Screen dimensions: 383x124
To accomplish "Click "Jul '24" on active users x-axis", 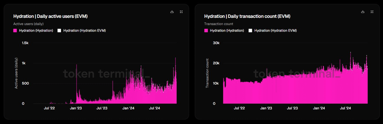I will [155, 108].
